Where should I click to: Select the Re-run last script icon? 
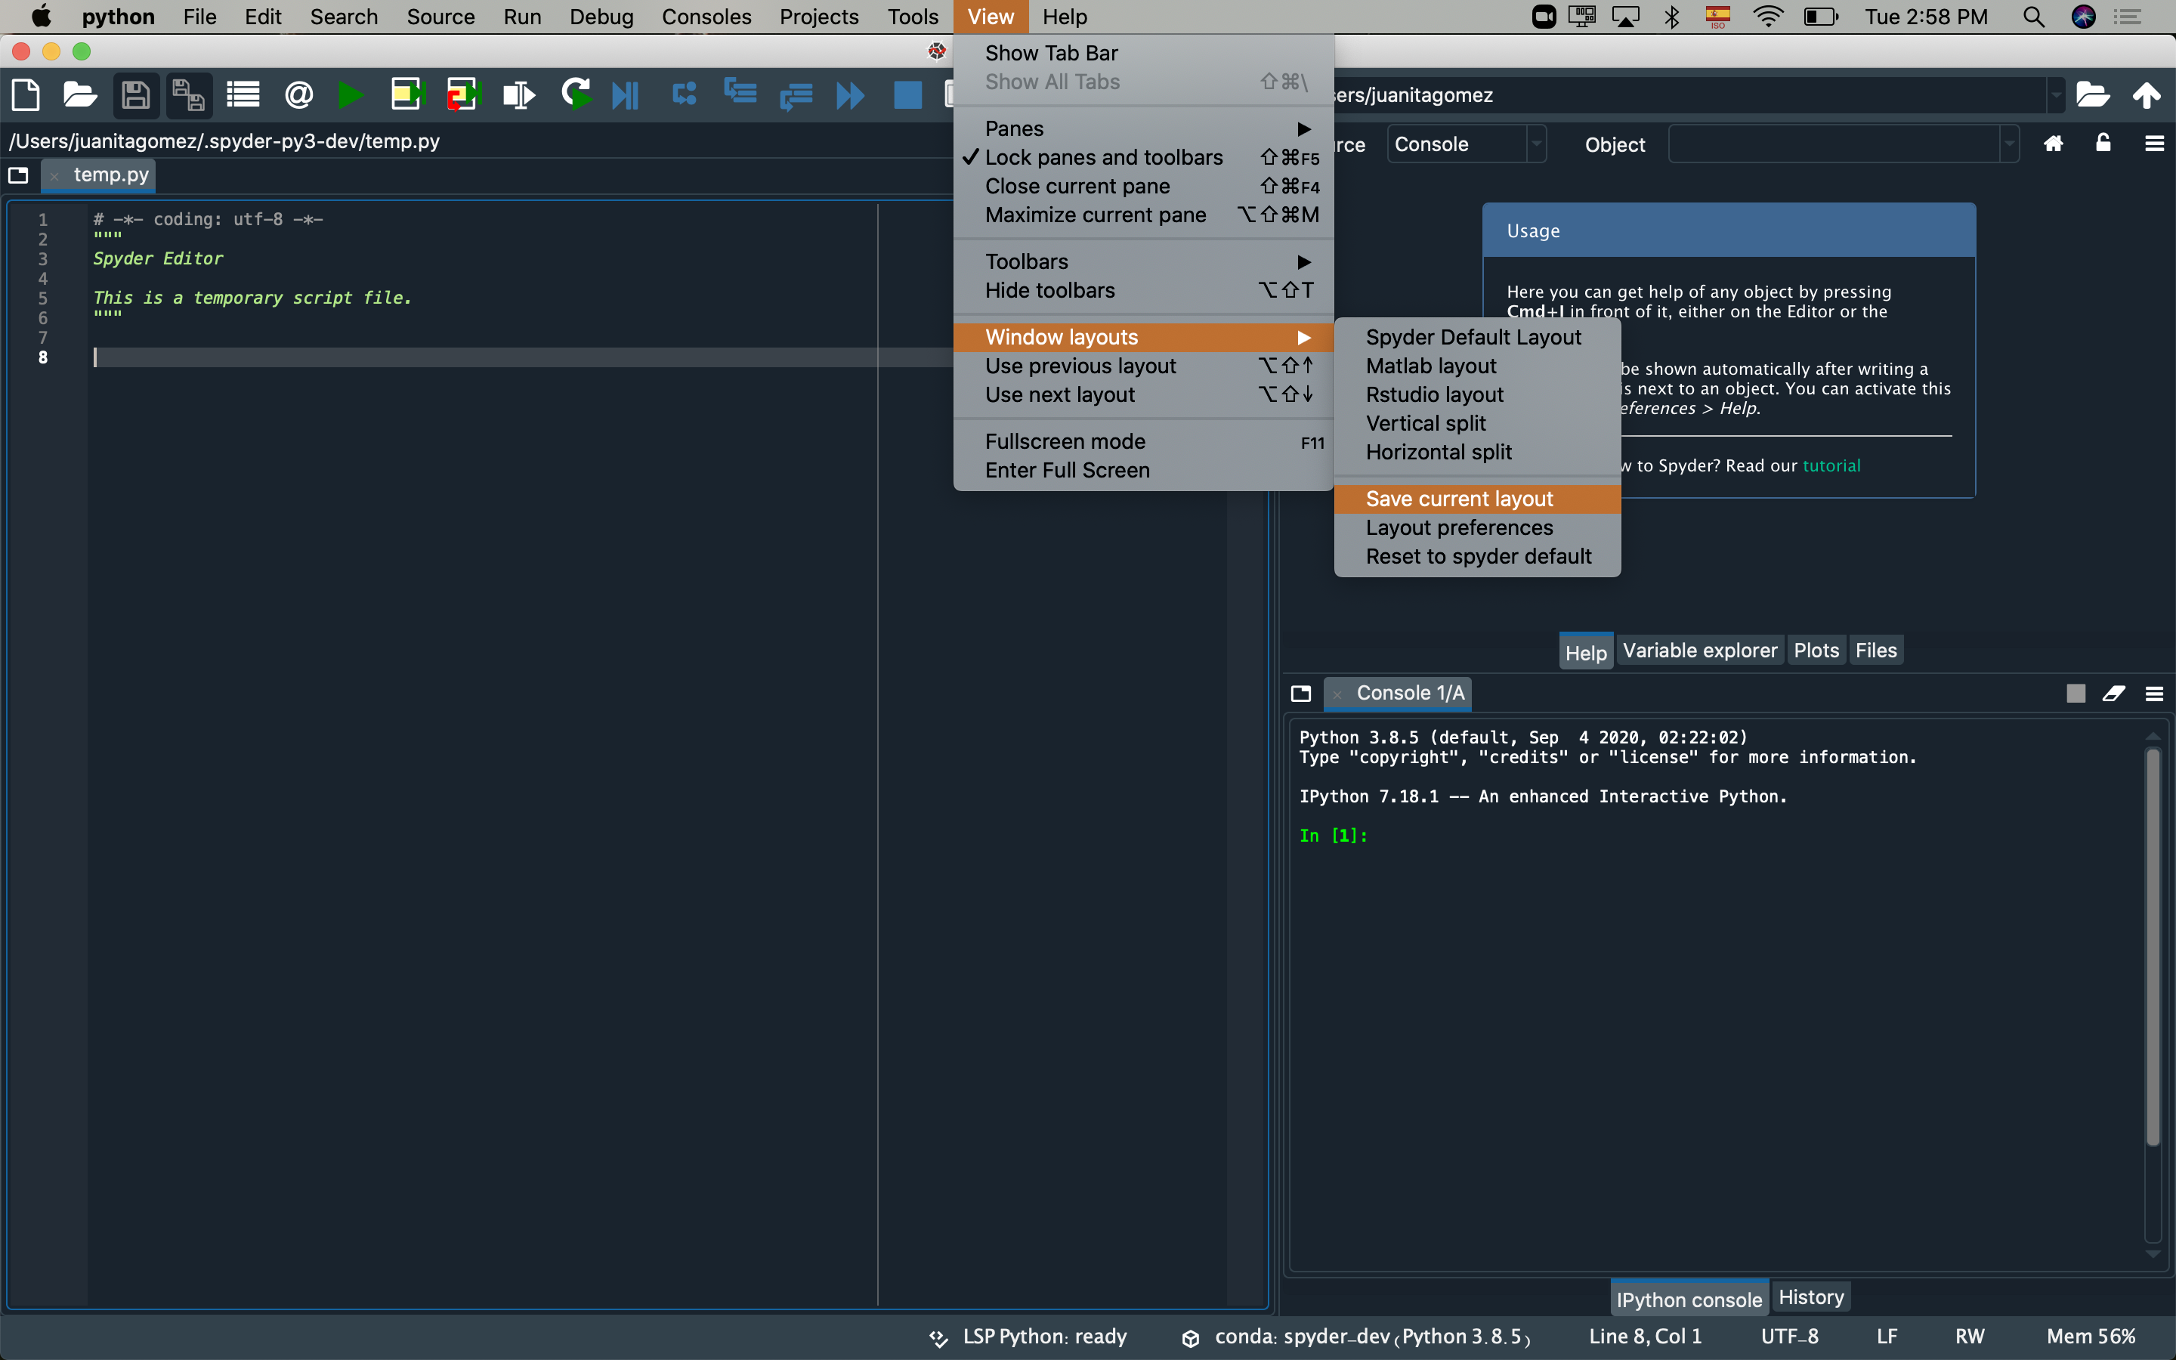(x=576, y=94)
